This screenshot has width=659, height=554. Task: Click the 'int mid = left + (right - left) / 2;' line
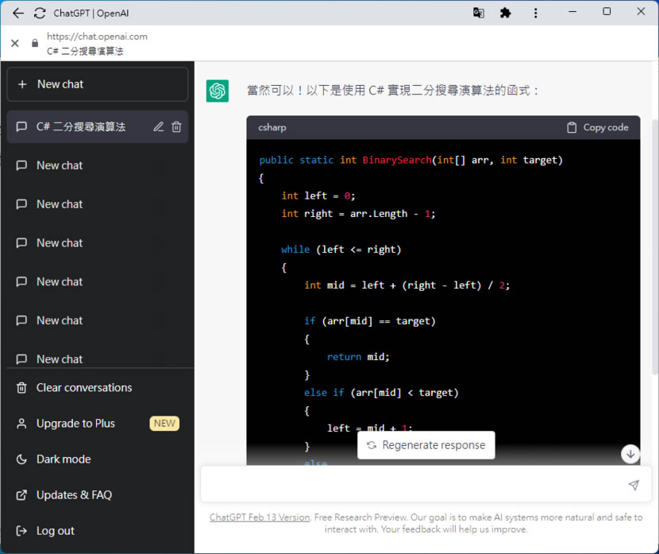tap(407, 285)
